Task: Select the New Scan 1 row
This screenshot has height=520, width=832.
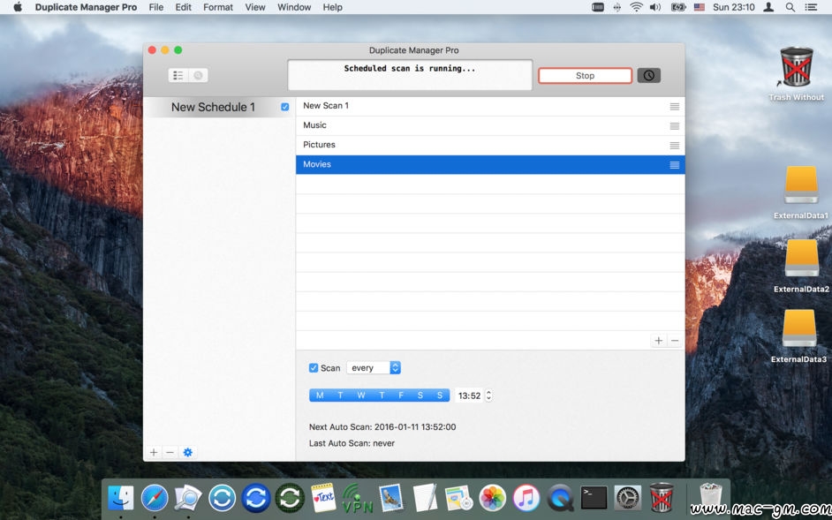Action: click(x=490, y=106)
